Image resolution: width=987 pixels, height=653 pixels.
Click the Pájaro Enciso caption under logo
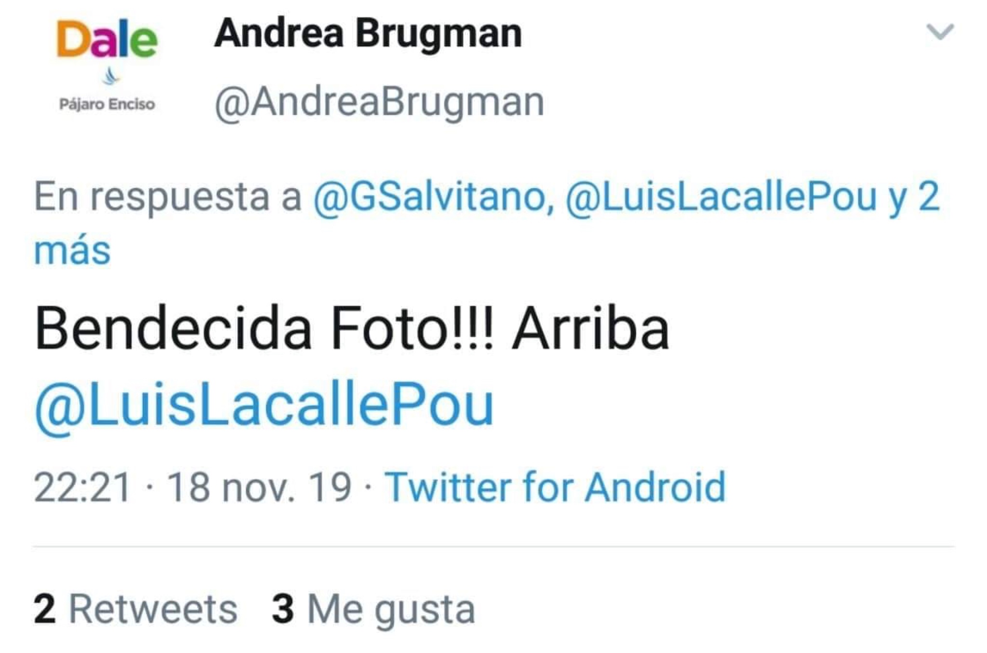(107, 104)
